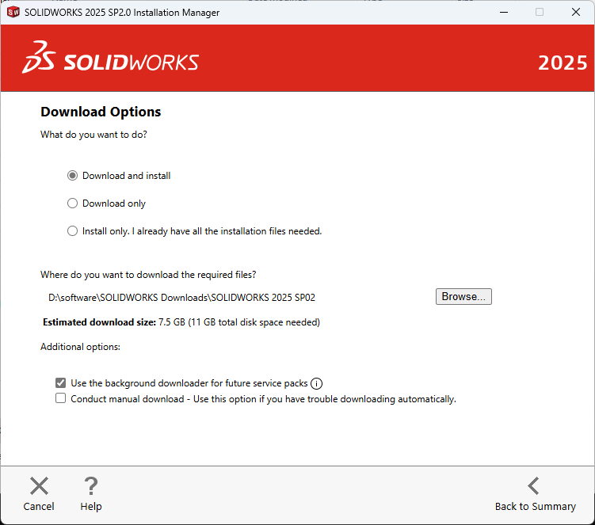Close the Installation Manager window
The width and height of the screenshot is (595, 525).
tap(576, 12)
